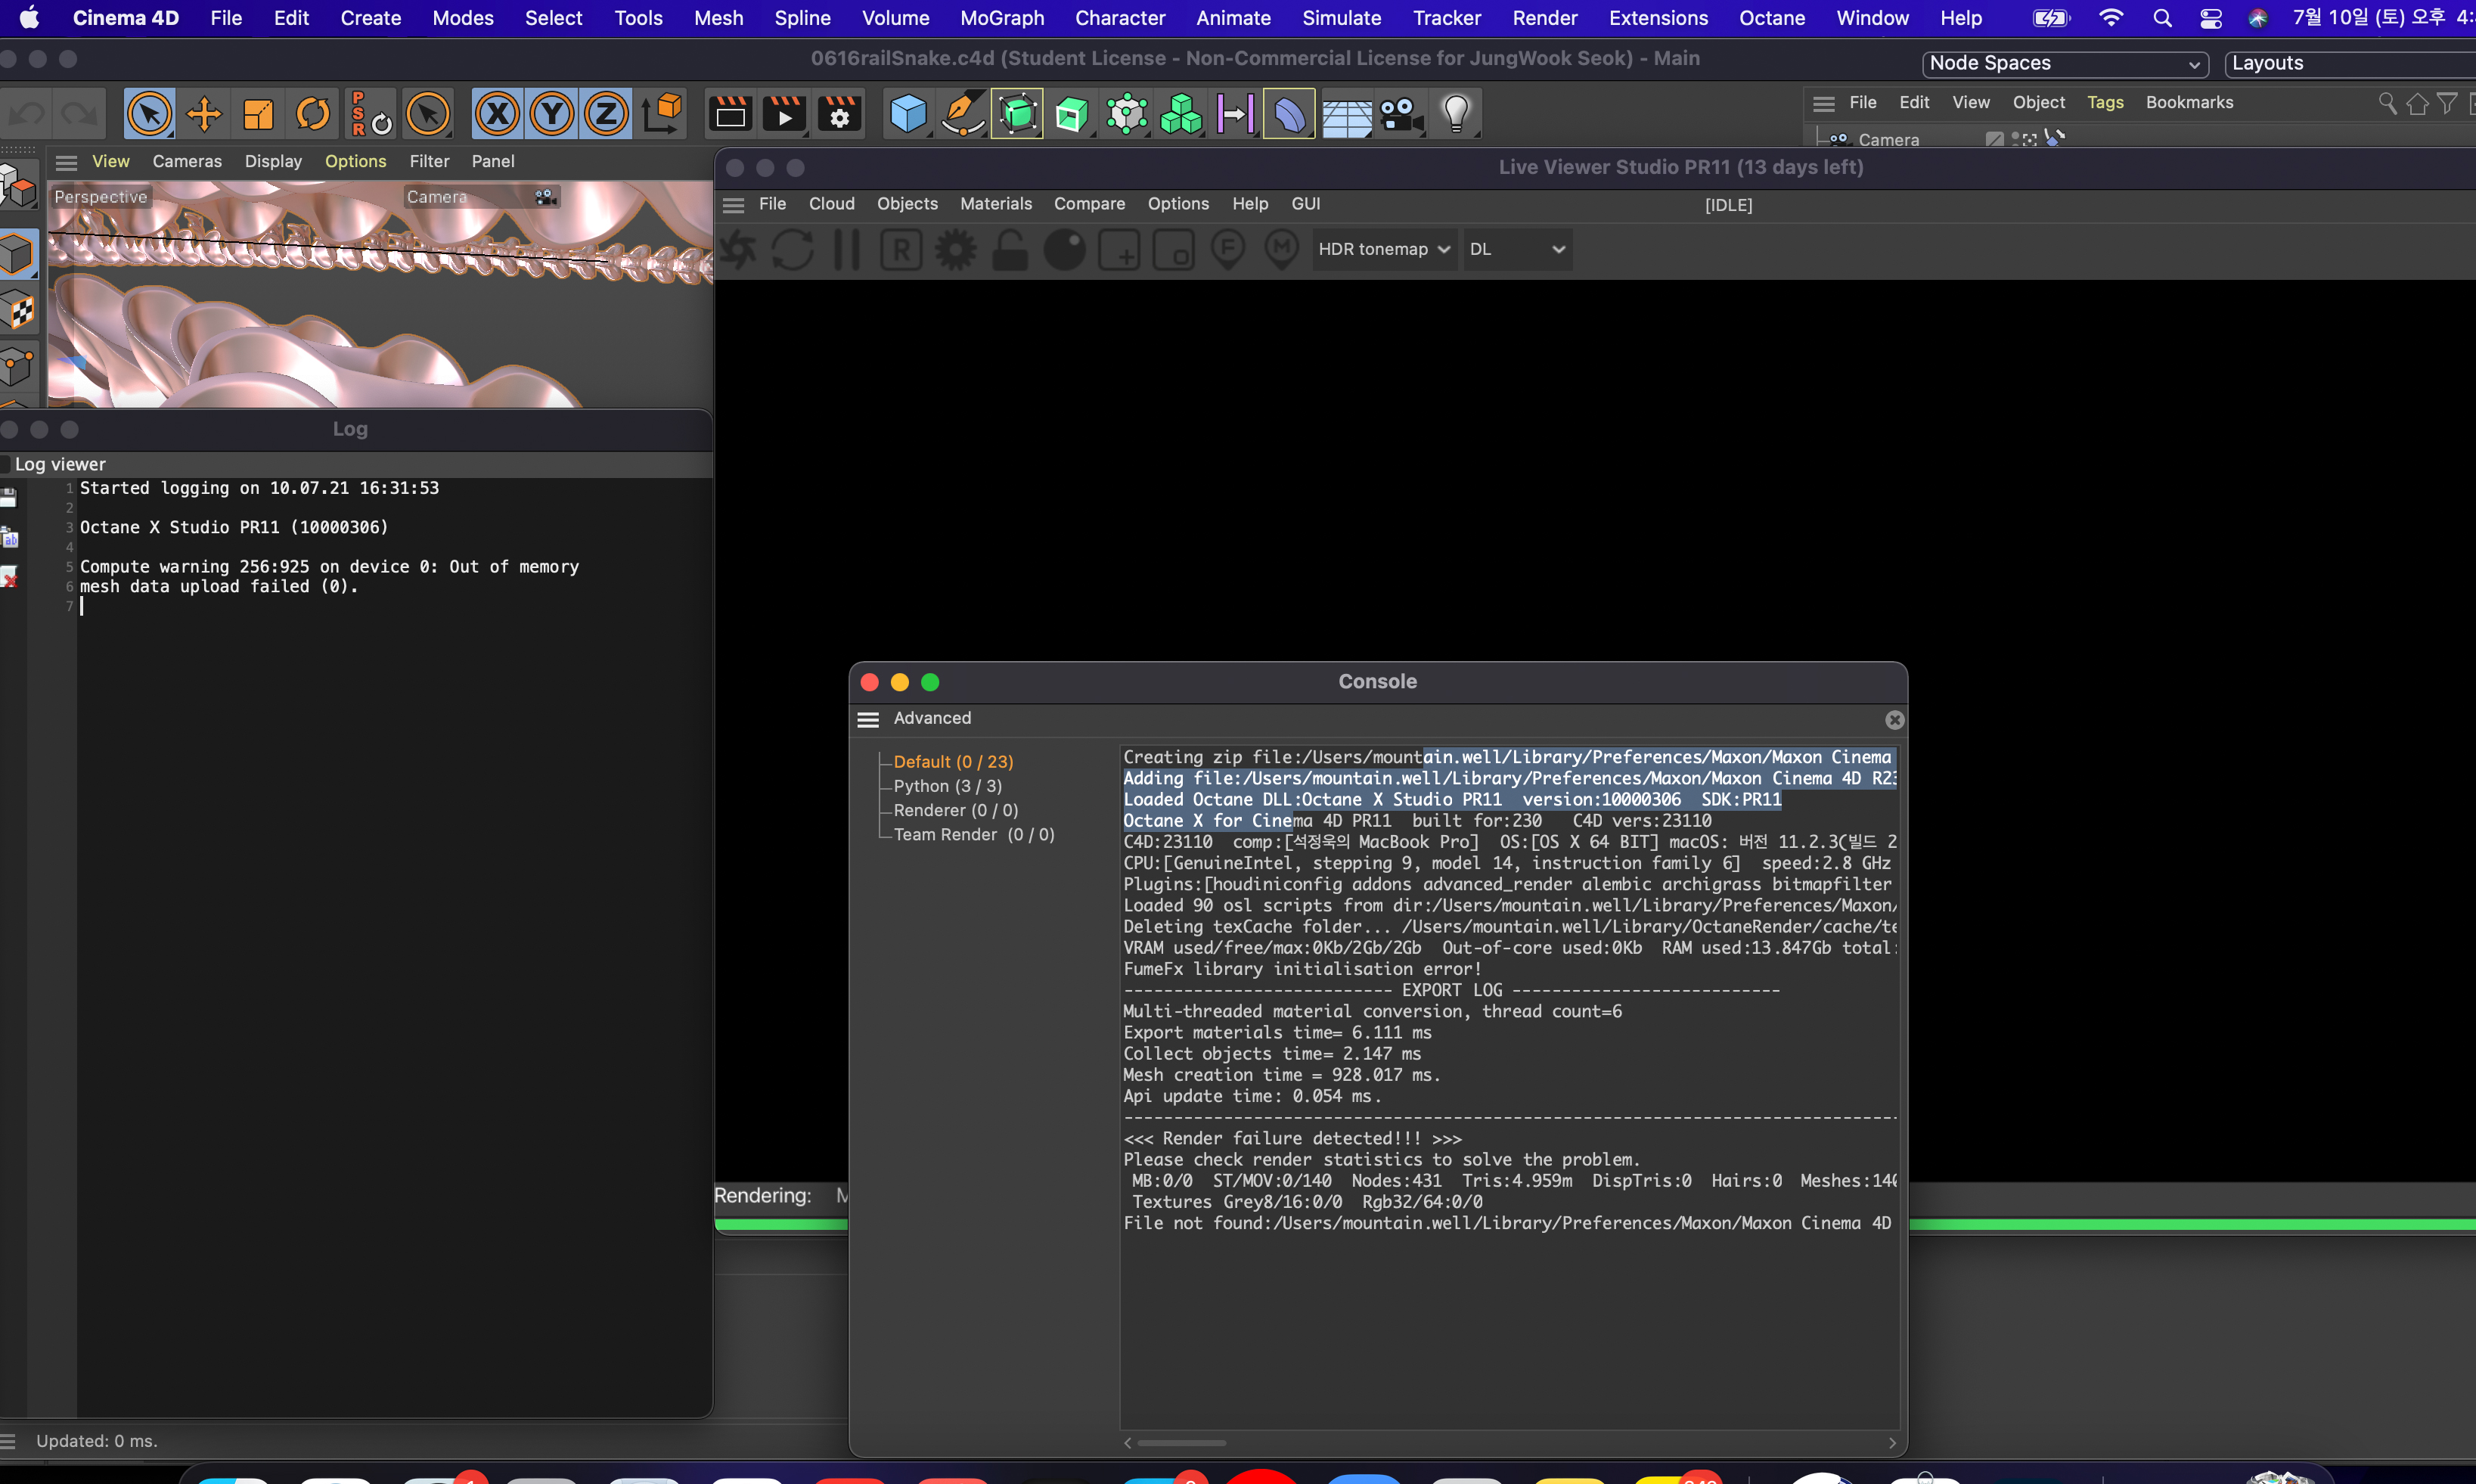Pause the Live Viewer render
The width and height of the screenshot is (2476, 1484).
pos(847,250)
